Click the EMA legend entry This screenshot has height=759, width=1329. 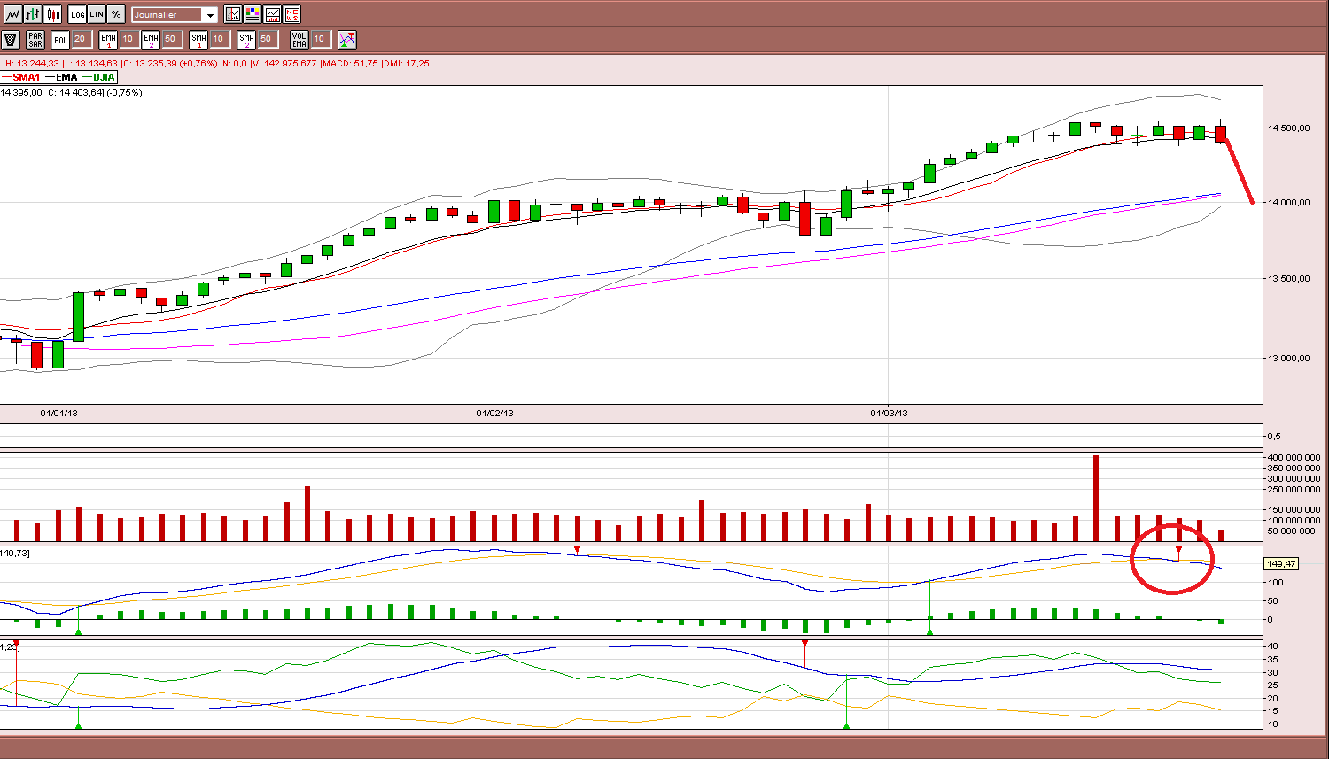[x=61, y=77]
